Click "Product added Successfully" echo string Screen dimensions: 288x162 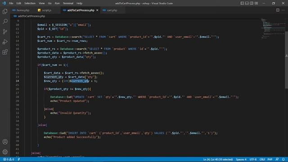[75, 137]
